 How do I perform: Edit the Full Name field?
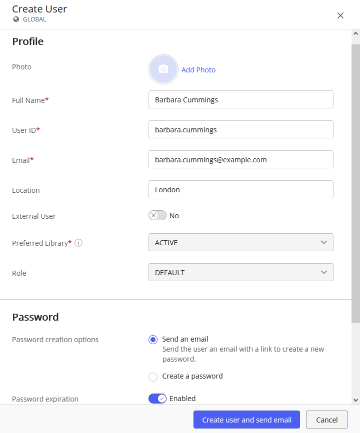coord(240,100)
